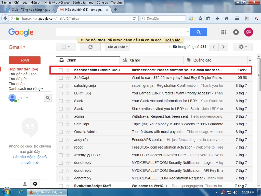Image resolution: width=261 pixels, height=196 pixels.
Task: Click the Tìm kiếm browser search box
Action: pos(163,18)
